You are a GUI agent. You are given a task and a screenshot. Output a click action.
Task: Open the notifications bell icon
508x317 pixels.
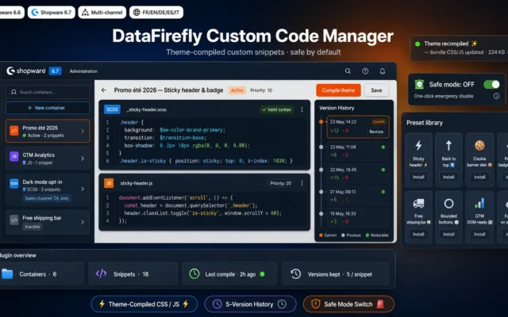(383, 71)
